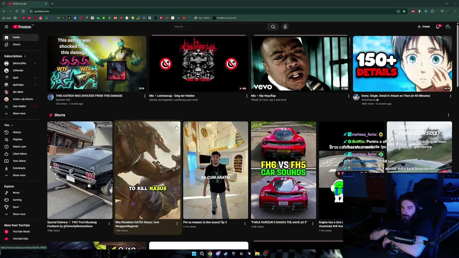Open File Explorer from the taskbar
459x258 pixels.
click(x=257, y=254)
